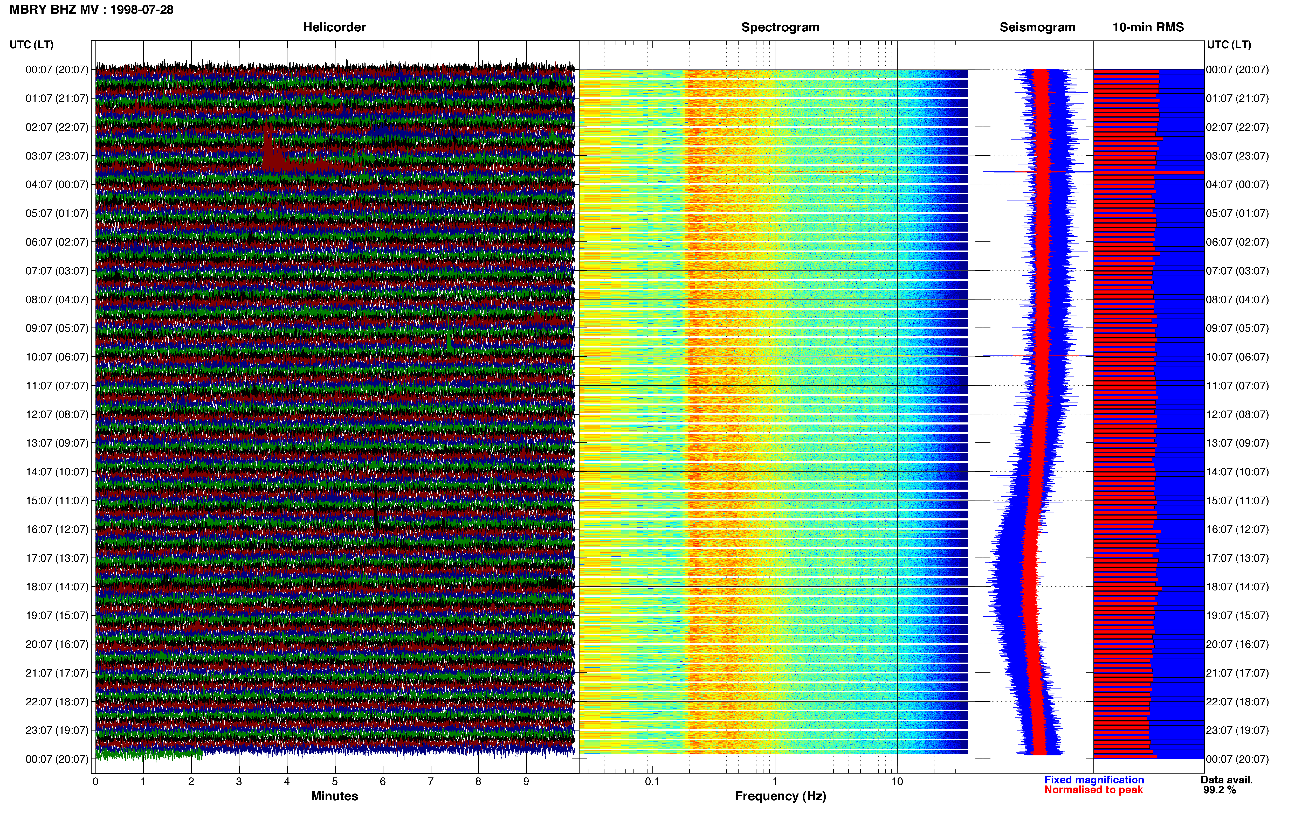The width and height of the screenshot is (1302, 814).
Task: Click the red peak line in the Seismogram panel
Action: (x=1038, y=172)
